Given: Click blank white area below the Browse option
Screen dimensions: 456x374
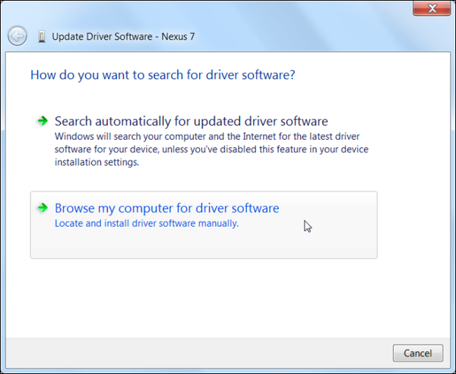Looking at the screenshot, I should [x=205, y=296].
